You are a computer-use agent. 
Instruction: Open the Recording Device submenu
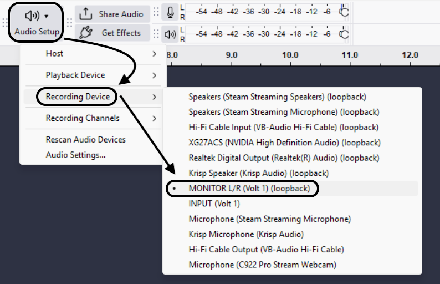click(78, 97)
